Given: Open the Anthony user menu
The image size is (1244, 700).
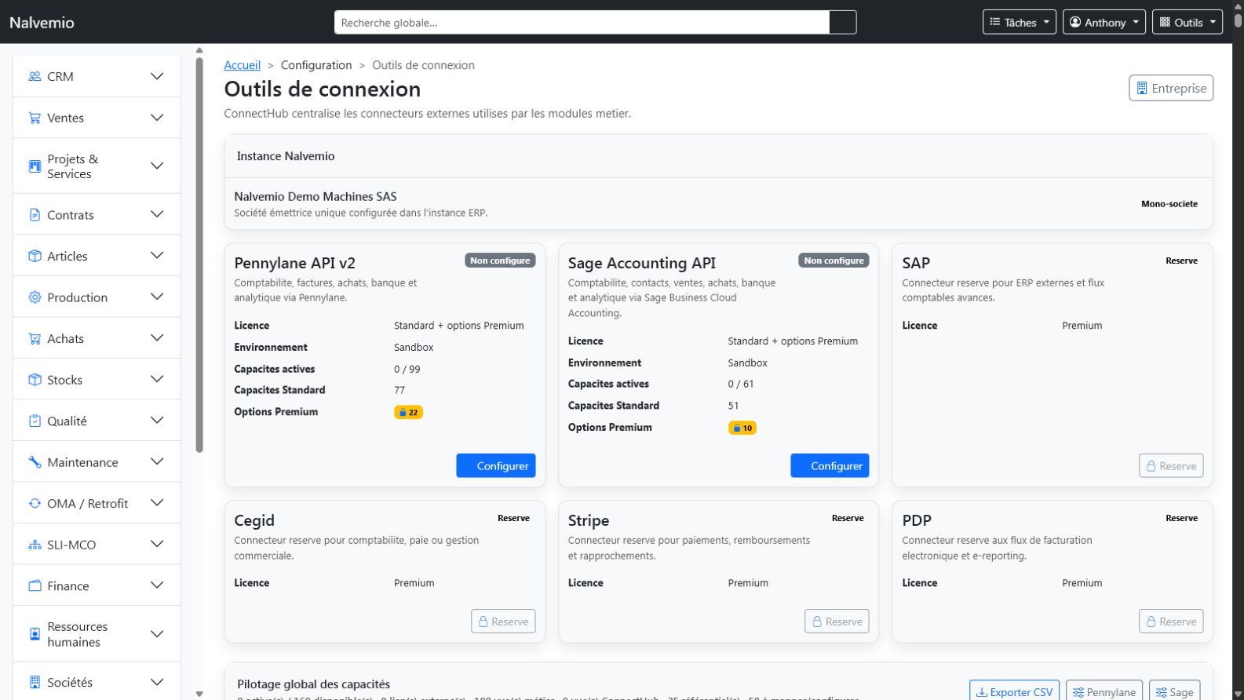Looking at the screenshot, I should (x=1104, y=22).
